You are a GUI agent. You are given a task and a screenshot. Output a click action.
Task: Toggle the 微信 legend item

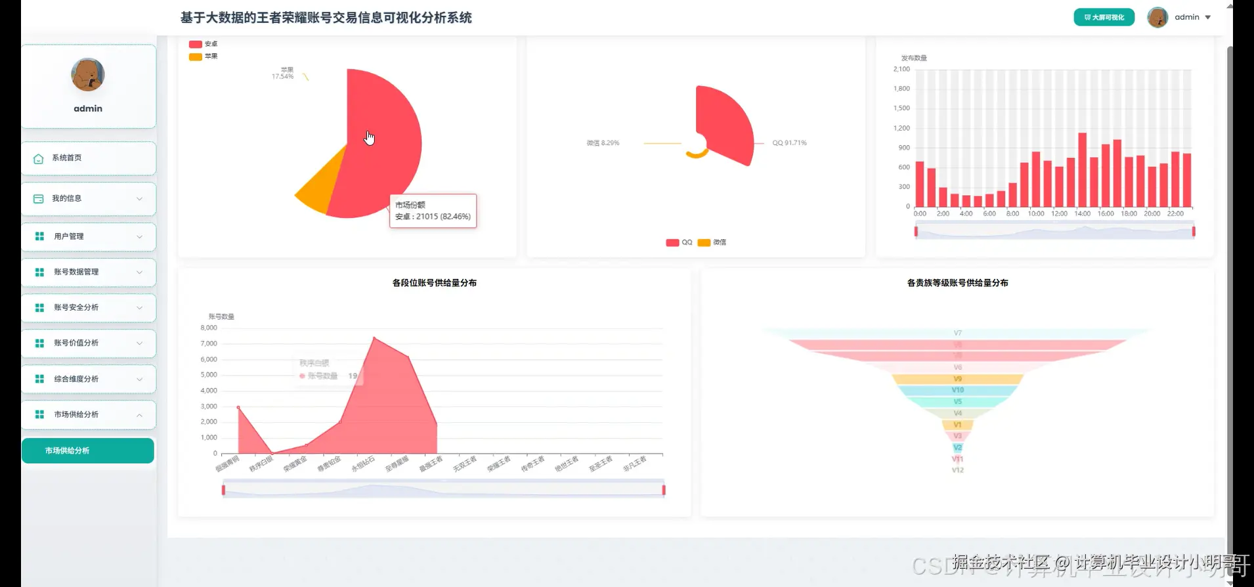(712, 242)
